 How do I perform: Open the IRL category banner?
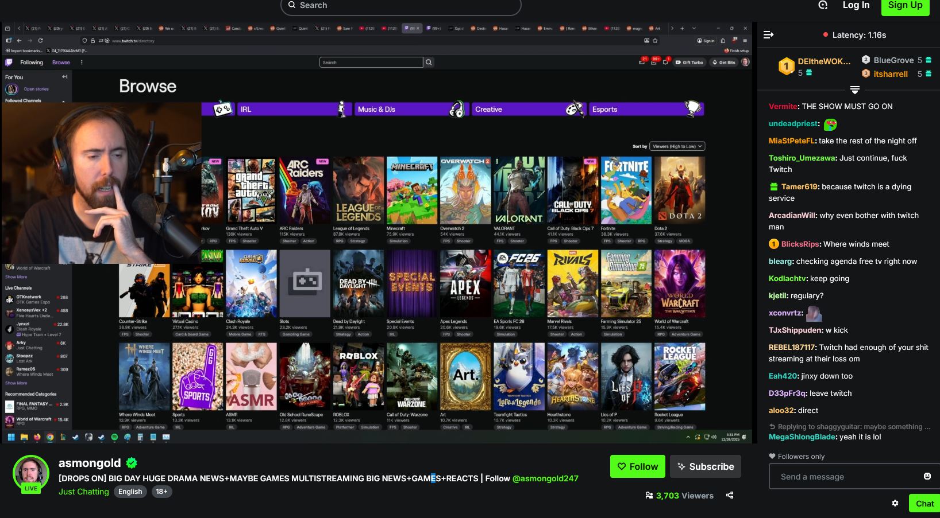pos(295,109)
